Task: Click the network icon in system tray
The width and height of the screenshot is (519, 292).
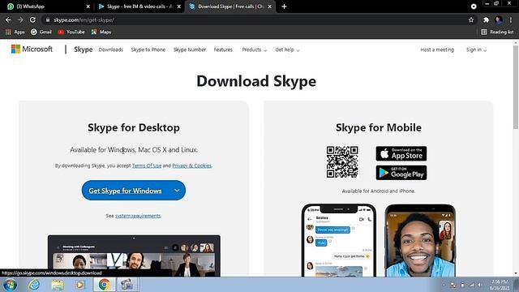Action: tap(472, 285)
